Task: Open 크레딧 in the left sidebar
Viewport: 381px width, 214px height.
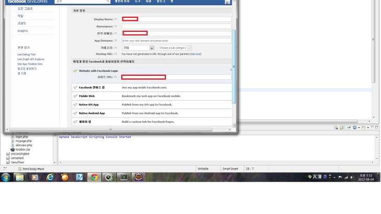Action: point(22,23)
